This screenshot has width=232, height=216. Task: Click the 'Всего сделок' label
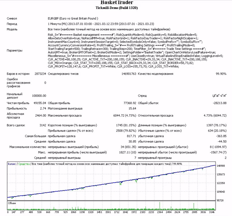coord(16,125)
